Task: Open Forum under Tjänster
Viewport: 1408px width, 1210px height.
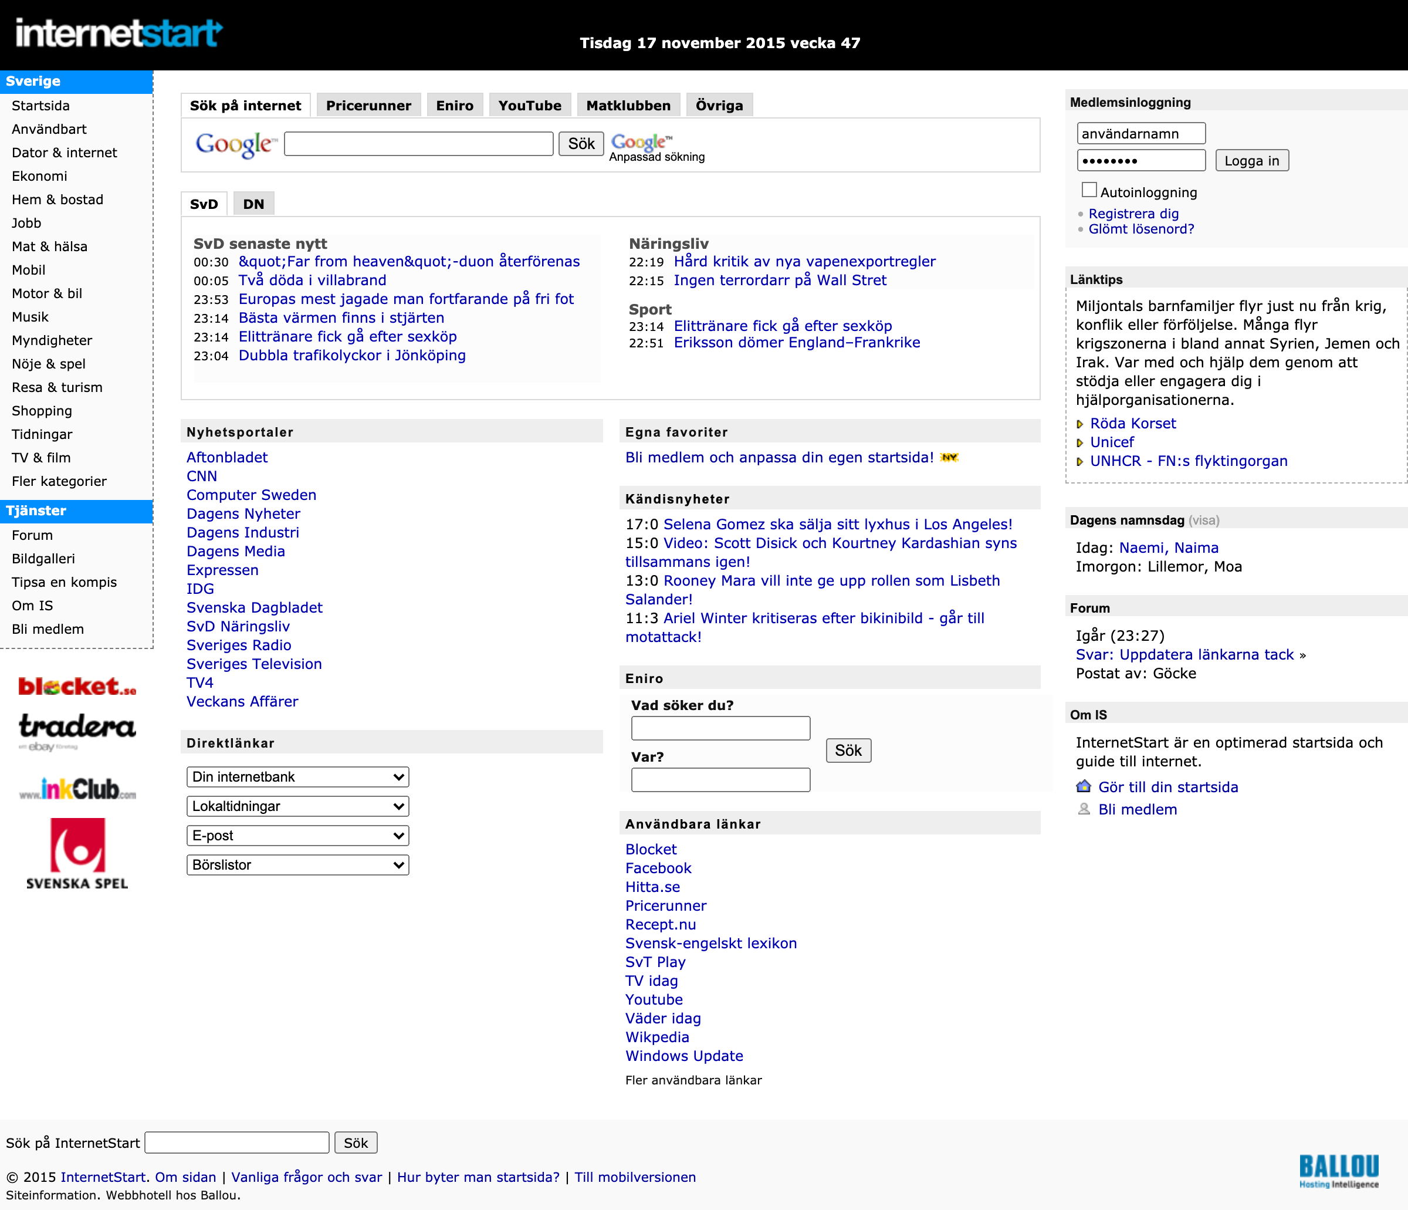Action: click(x=32, y=535)
